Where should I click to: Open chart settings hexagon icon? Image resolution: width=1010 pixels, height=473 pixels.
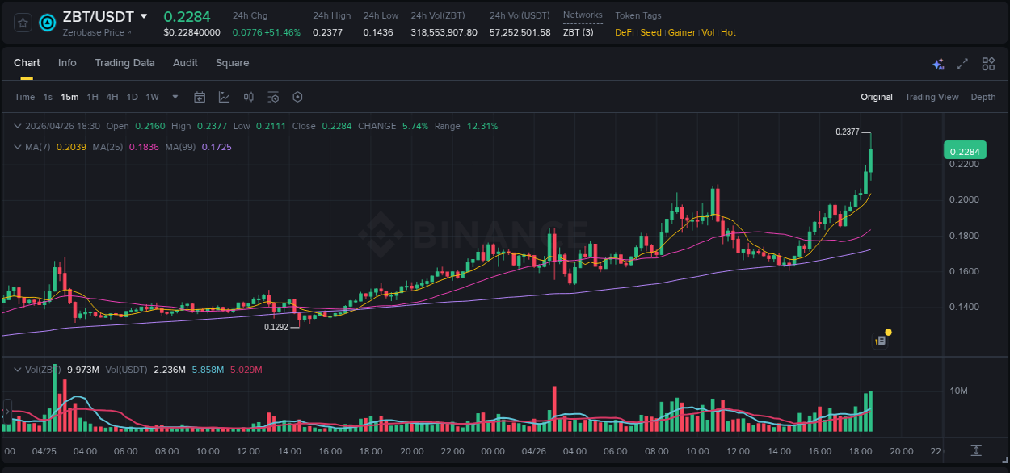297,97
